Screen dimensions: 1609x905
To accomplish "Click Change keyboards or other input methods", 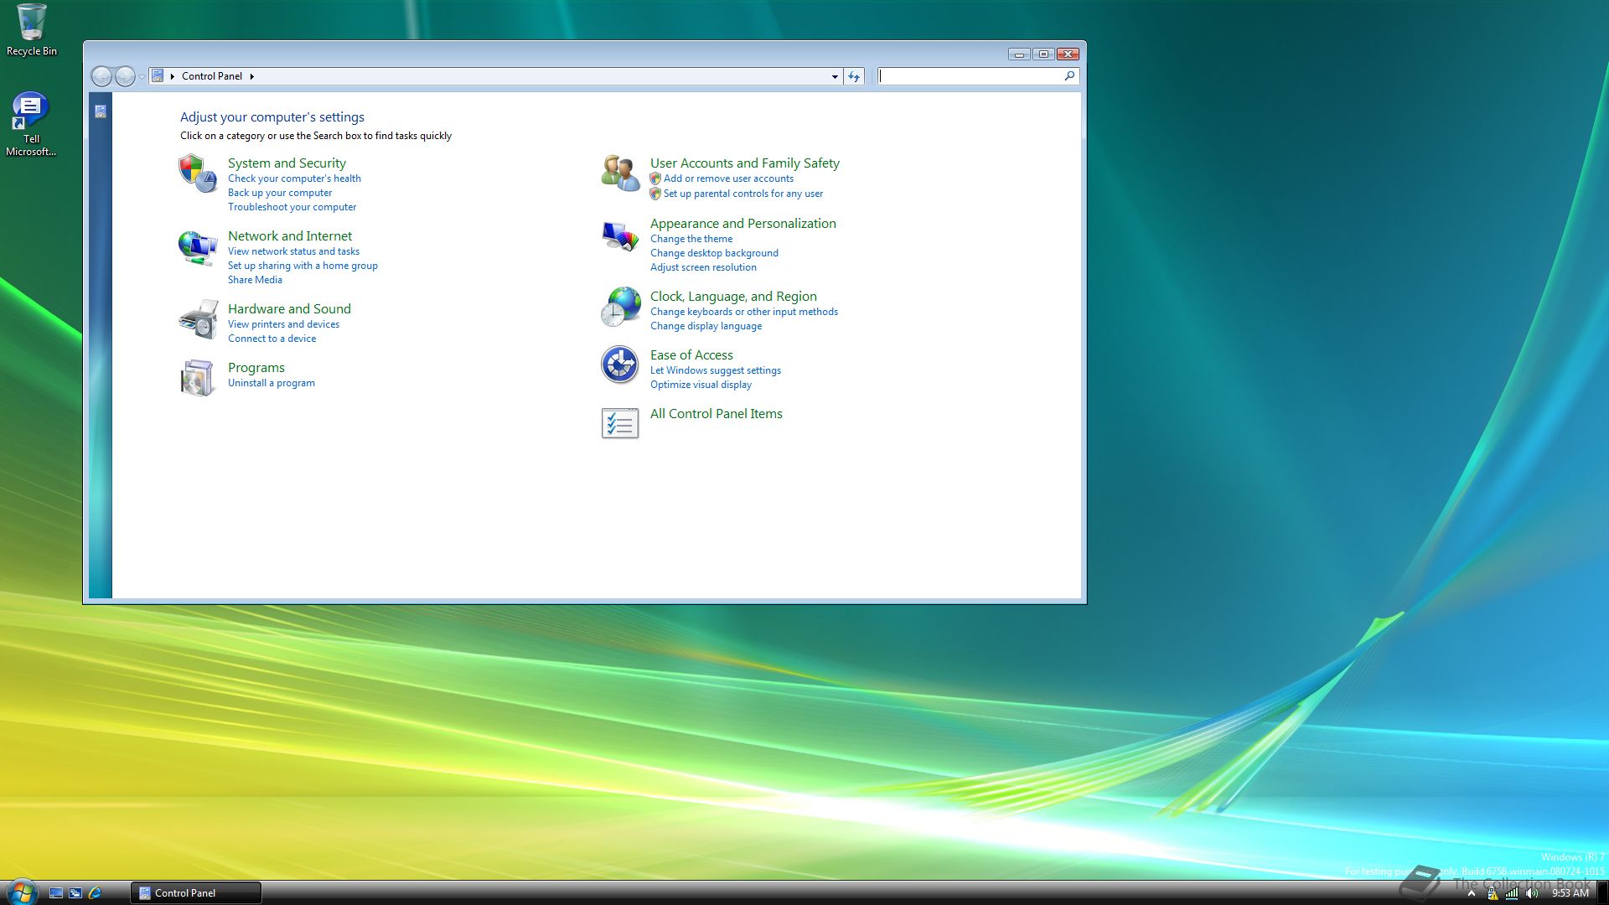I will 744,312.
